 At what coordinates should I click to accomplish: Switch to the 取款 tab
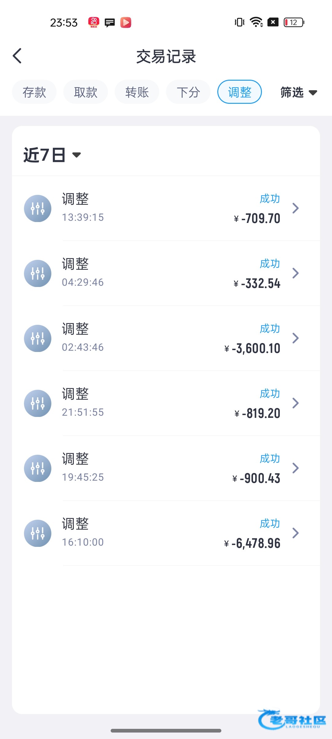click(x=85, y=92)
